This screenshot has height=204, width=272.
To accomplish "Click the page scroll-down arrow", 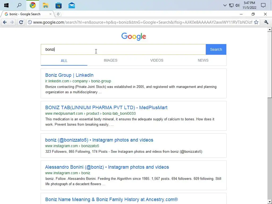I will [x=270, y=202].
